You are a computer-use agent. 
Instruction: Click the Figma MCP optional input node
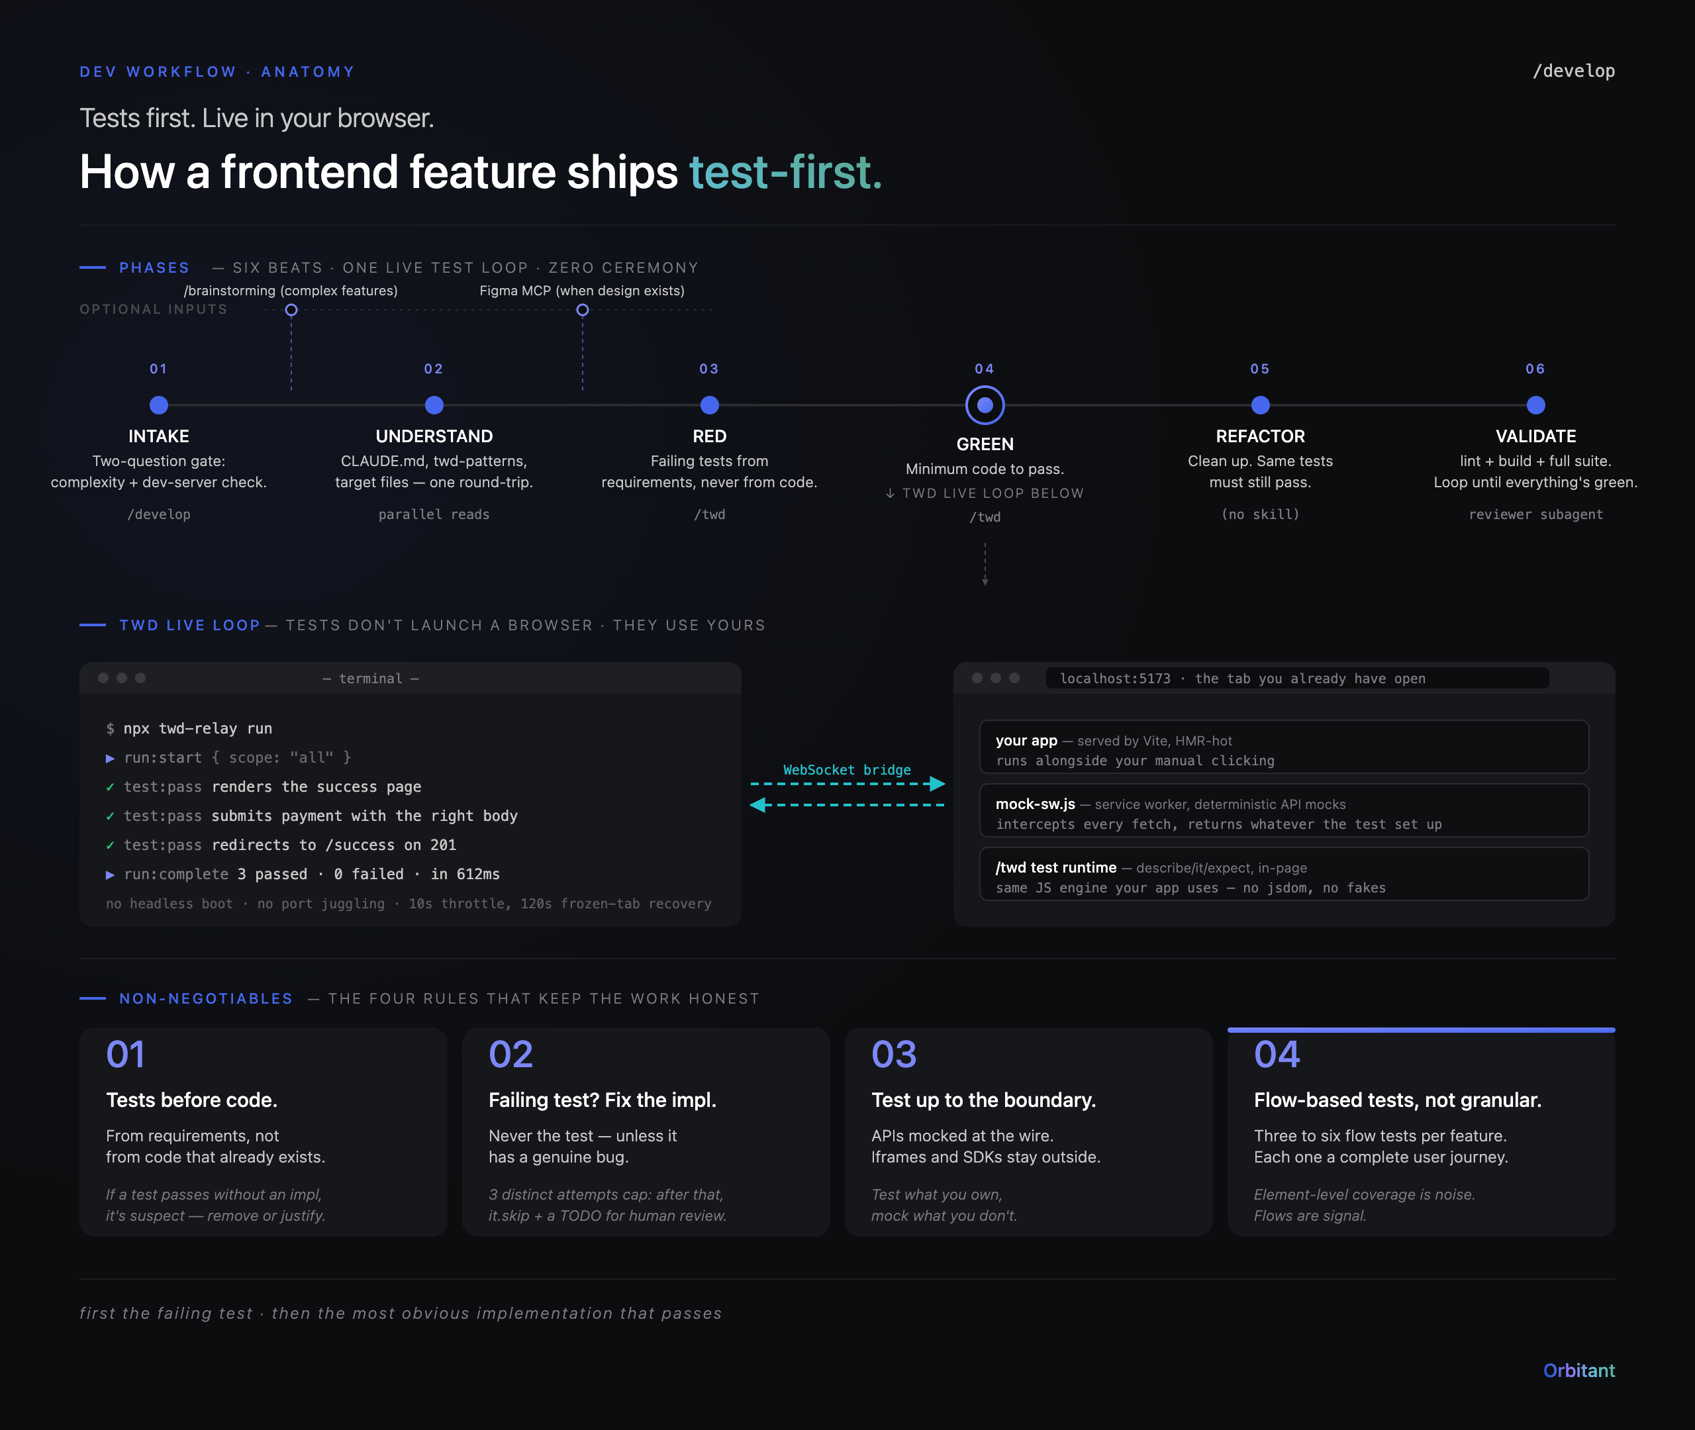pos(582,310)
